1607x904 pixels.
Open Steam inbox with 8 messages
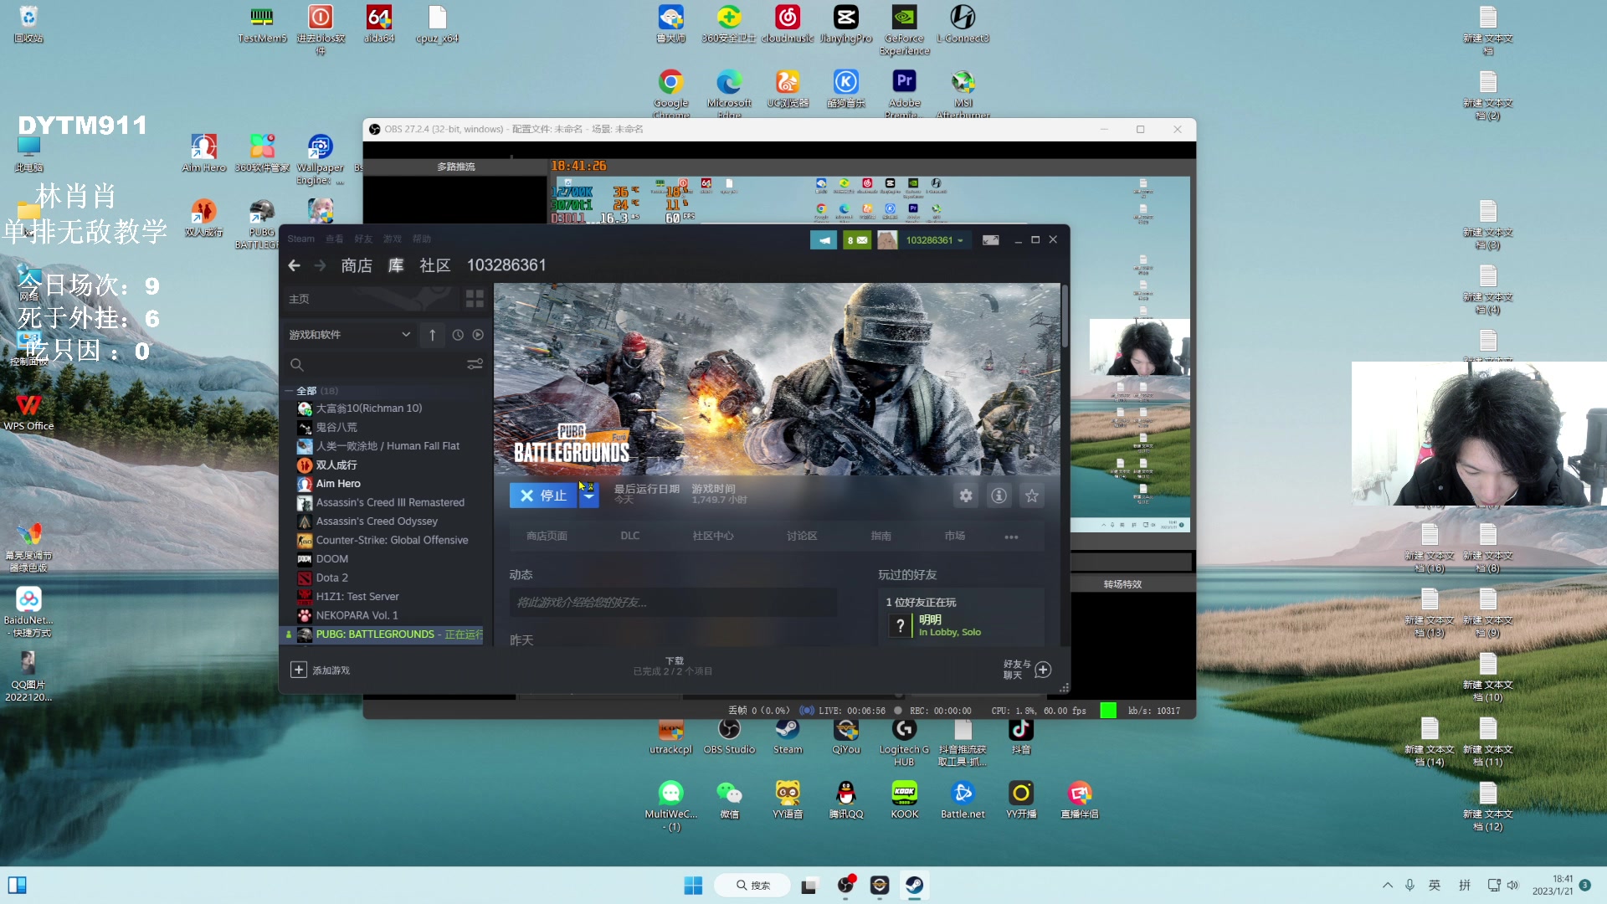pyautogui.click(x=856, y=240)
